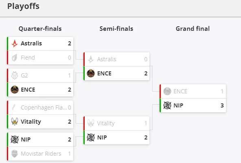
Task: Open the G2 versus ENCE score 1
Action: click(x=70, y=75)
